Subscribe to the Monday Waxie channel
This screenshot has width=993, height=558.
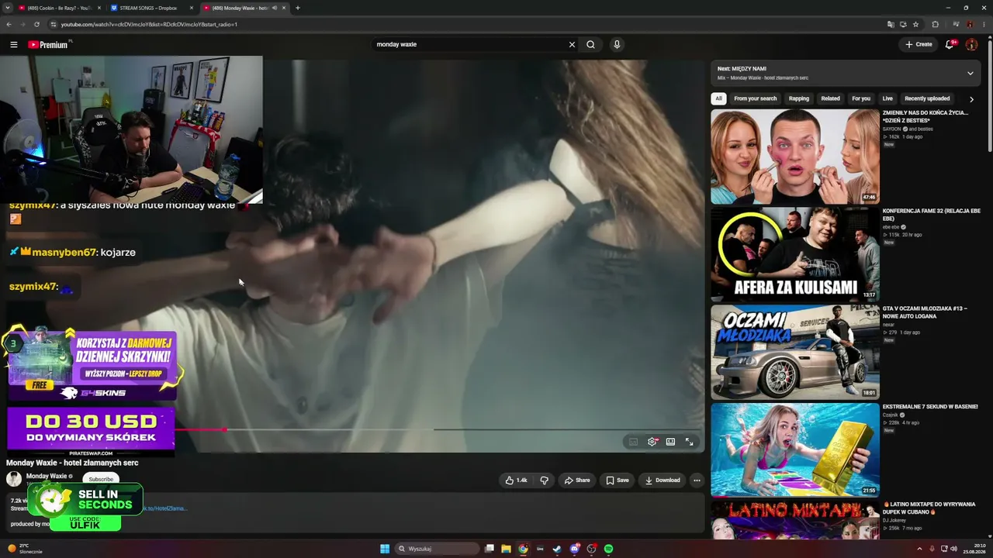(x=101, y=479)
